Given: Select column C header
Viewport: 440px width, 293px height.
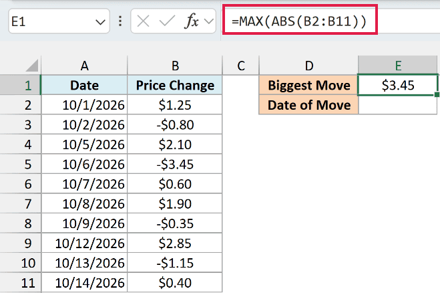Looking at the screenshot, I should tap(241, 66).
